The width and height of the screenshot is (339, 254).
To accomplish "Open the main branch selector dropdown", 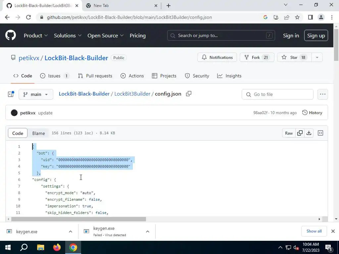I will 36,94.
